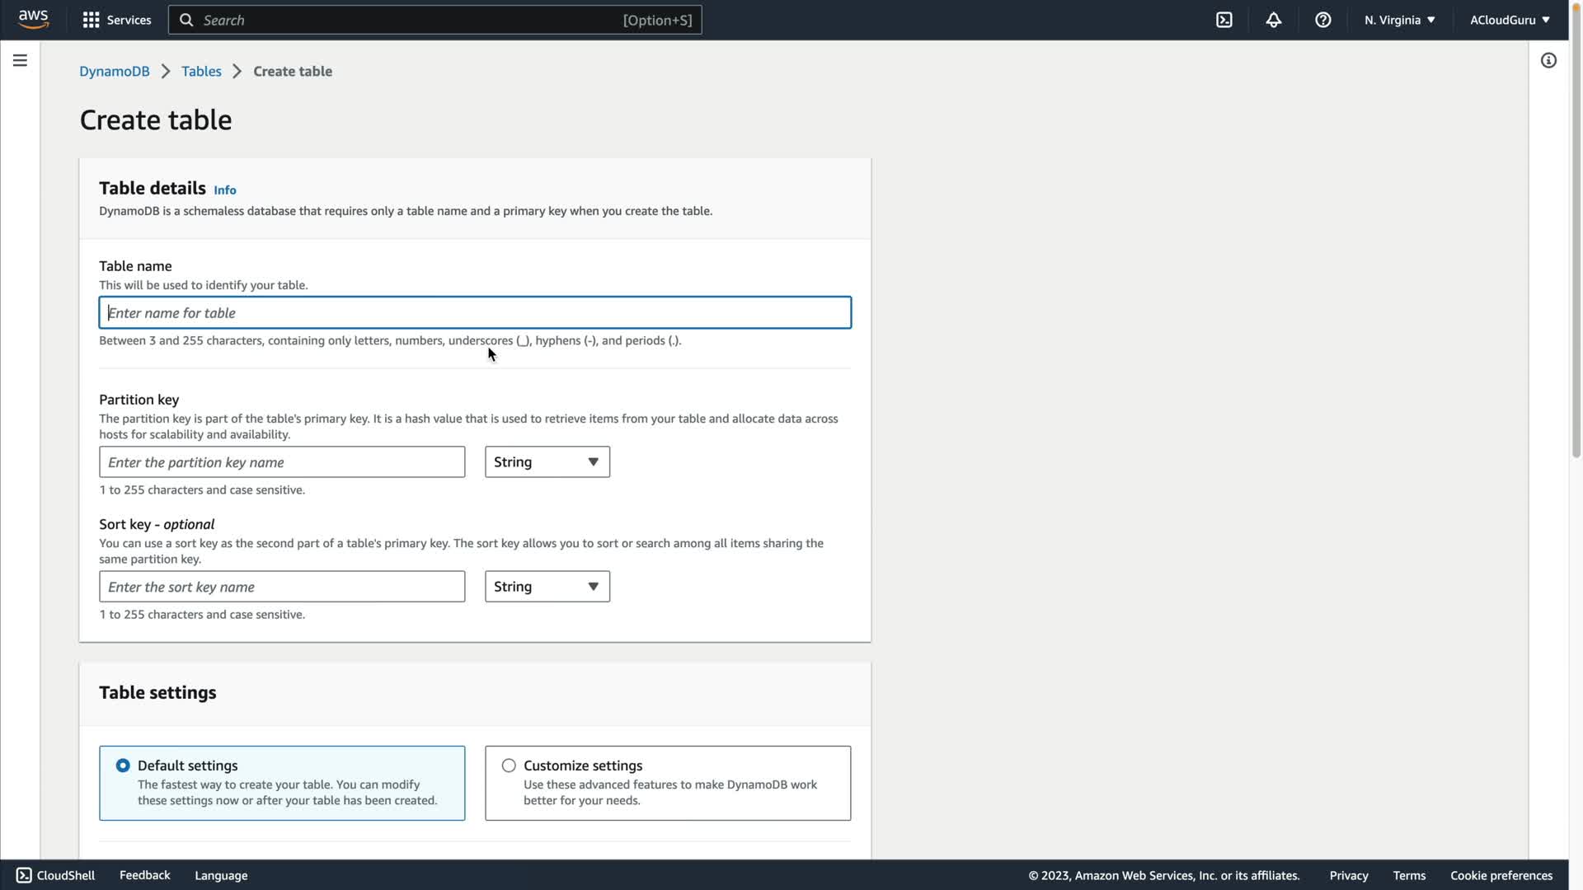Open the ACloudGuru account menu
Image resolution: width=1583 pixels, height=890 pixels.
(x=1510, y=20)
